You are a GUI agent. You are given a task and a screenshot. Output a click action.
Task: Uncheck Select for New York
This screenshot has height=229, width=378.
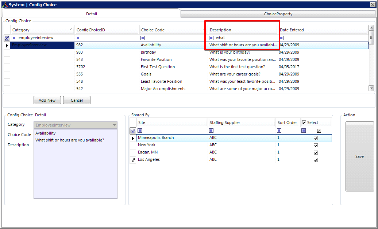316,145
